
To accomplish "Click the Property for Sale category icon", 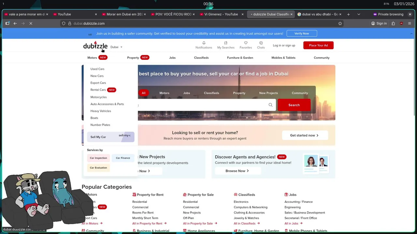I will [185, 195].
